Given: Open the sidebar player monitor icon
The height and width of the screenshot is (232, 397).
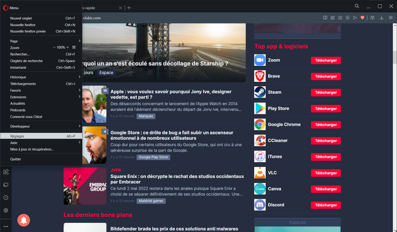Looking at the screenshot, I should [x=6, y=185].
